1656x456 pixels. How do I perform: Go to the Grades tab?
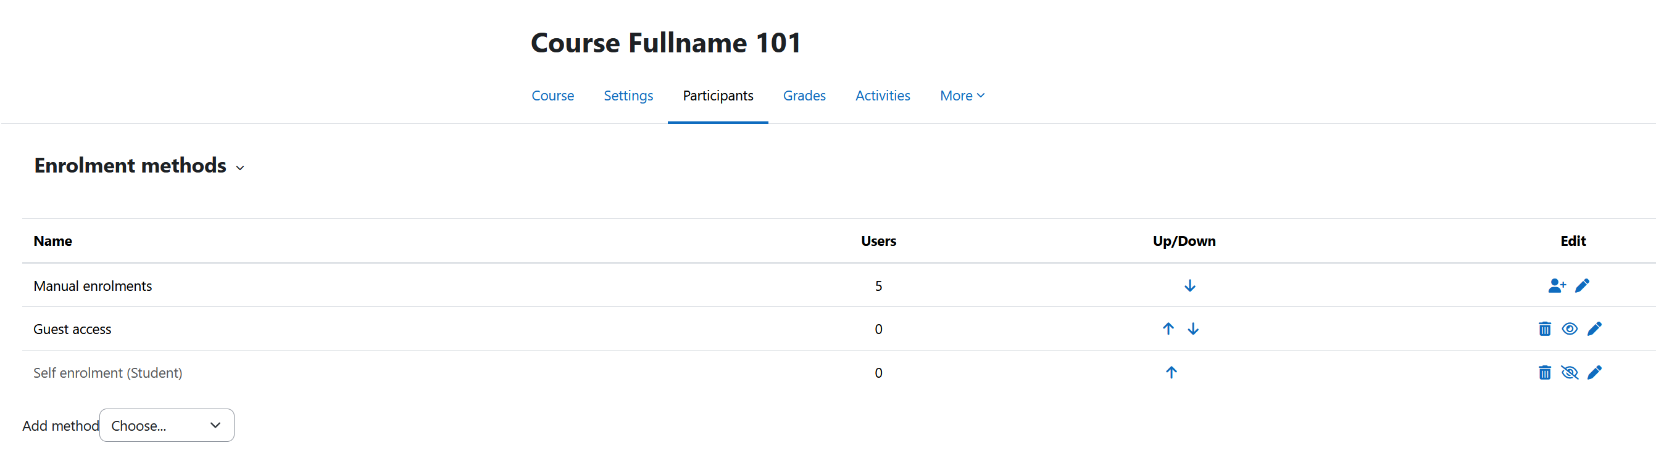click(x=804, y=96)
